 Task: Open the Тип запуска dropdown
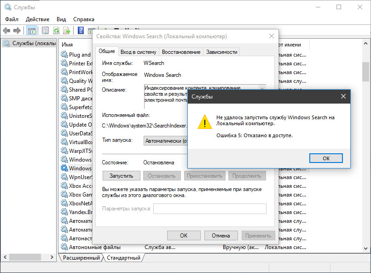click(166, 141)
